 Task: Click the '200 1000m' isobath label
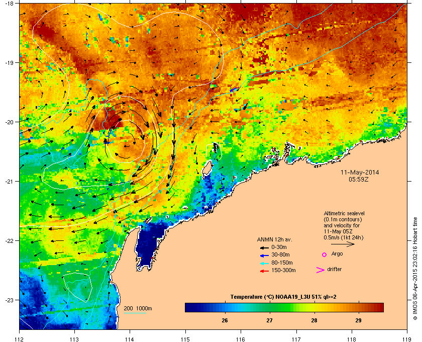coord(138,309)
